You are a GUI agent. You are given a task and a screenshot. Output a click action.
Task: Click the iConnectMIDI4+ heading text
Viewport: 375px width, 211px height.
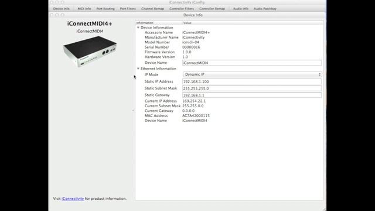90,23
